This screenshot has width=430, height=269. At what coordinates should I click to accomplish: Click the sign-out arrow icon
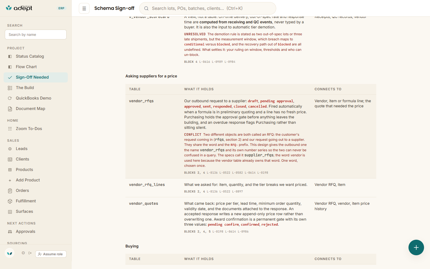[x=30, y=253]
